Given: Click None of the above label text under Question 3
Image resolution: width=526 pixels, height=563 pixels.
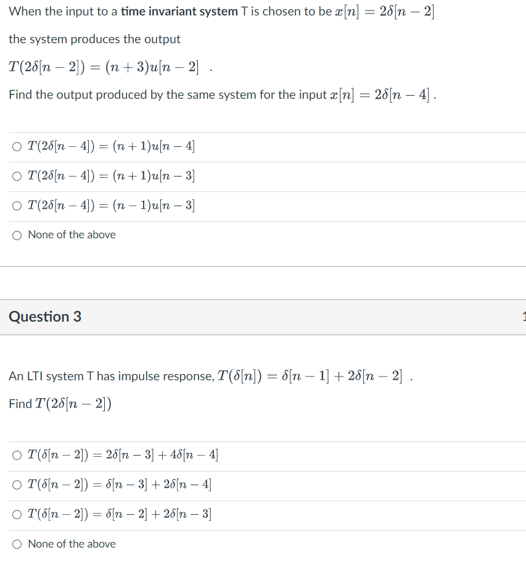Looking at the screenshot, I should coord(72,544).
